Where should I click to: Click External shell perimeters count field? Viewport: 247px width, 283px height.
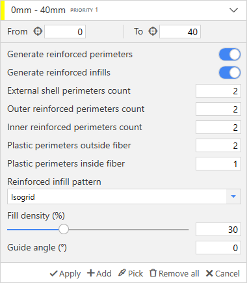pyautogui.click(x=218, y=91)
